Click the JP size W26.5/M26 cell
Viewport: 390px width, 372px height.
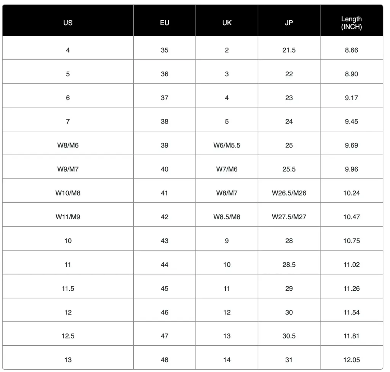289,193
